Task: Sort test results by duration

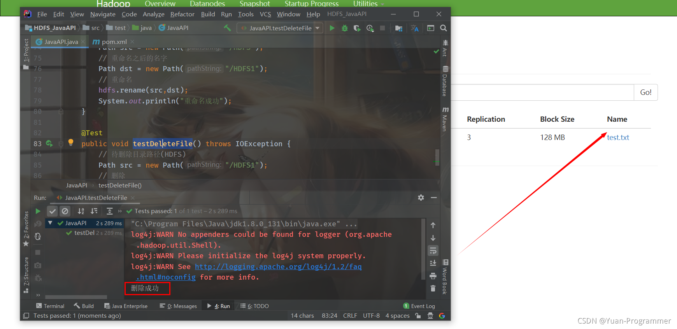Action: tap(94, 211)
